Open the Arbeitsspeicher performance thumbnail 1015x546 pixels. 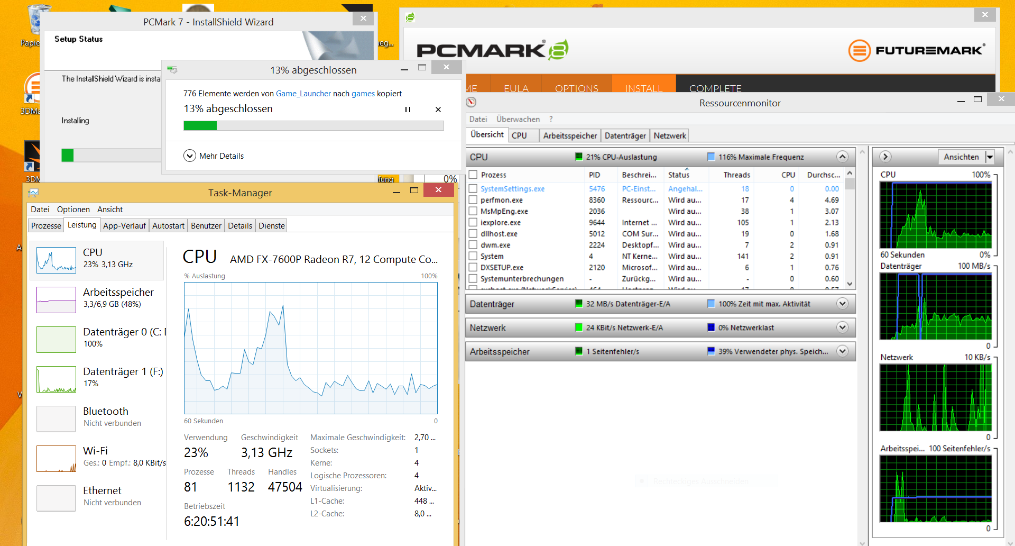(56, 300)
